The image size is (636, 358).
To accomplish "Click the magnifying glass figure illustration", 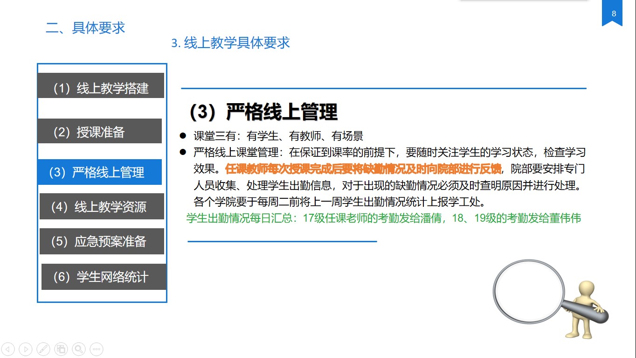I will tap(550, 298).
